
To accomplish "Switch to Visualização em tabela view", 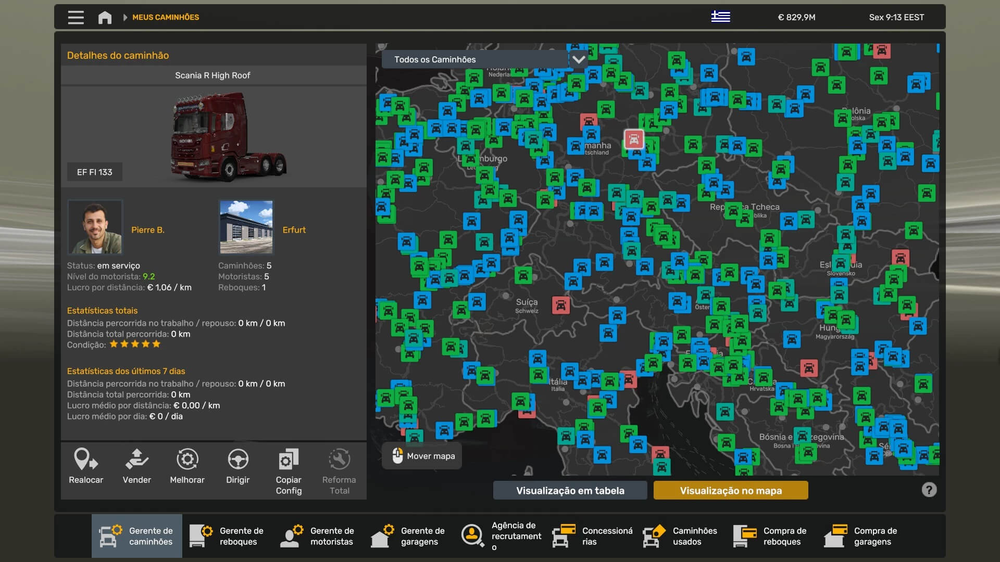I will point(570,490).
